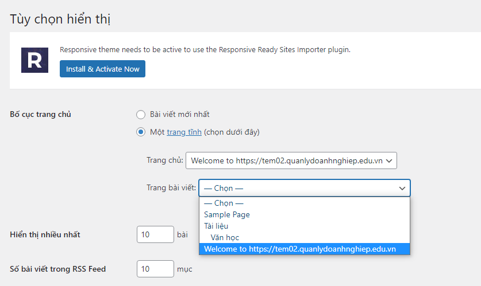This screenshot has width=481, height=286.
Task: Focus the RSS Feed post count field
Action: (x=155, y=269)
